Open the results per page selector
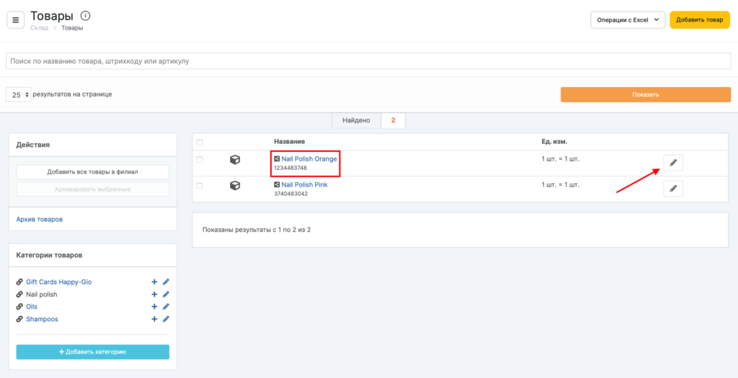 click(x=19, y=94)
